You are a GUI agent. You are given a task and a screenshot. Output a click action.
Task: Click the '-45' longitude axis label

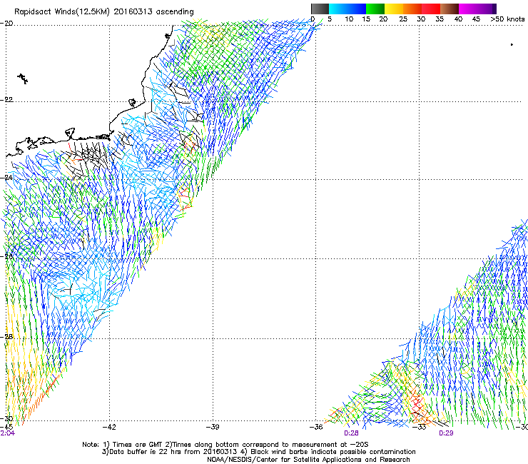(x=6, y=428)
